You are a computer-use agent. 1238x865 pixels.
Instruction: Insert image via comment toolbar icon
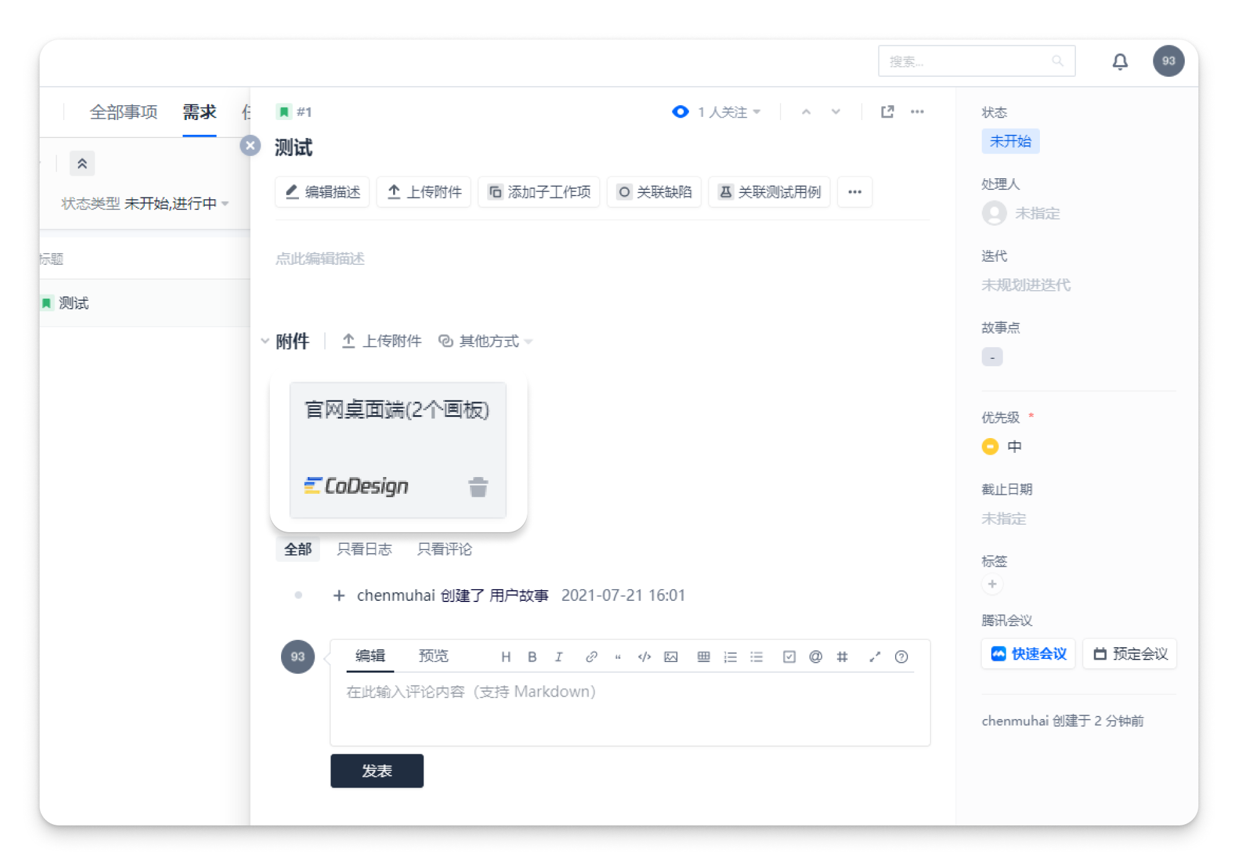click(671, 656)
